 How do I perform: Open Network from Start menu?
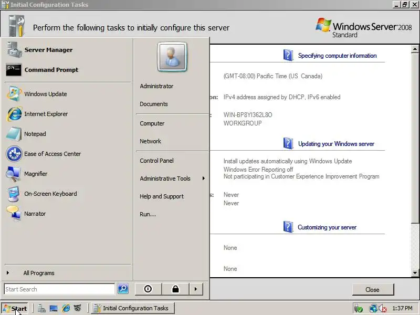coord(150,141)
